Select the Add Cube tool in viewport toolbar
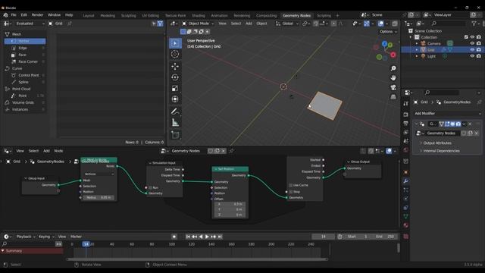The width and height of the screenshot is (485, 273). pyautogui.click(x=175, y=135)
